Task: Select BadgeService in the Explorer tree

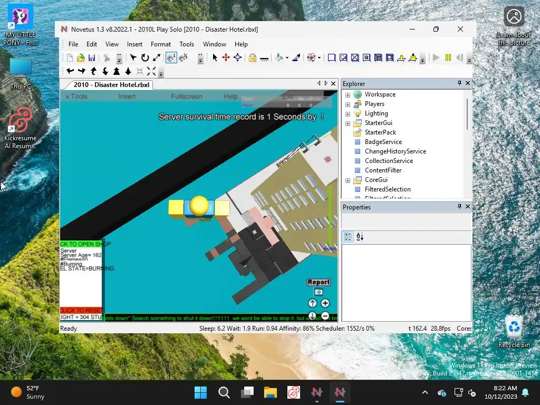Action: pyautogui.click(x=383, y=142)
